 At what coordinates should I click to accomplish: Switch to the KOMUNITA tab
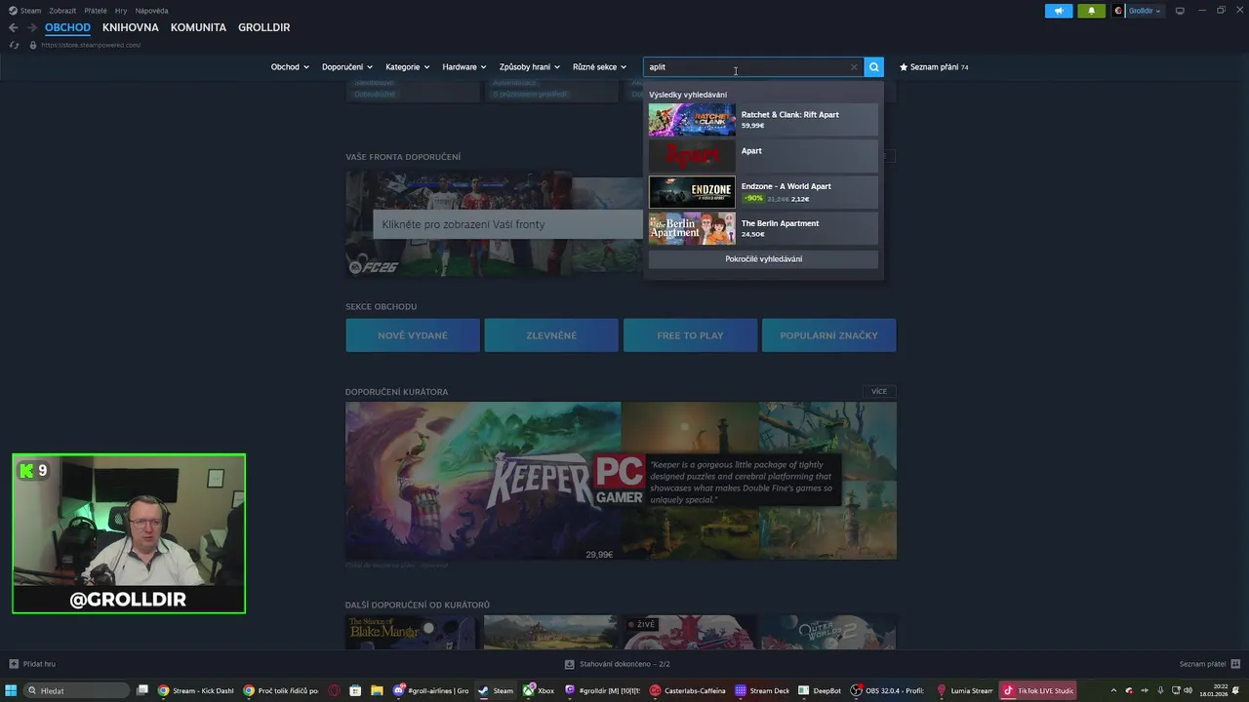[x=198, y=27]
